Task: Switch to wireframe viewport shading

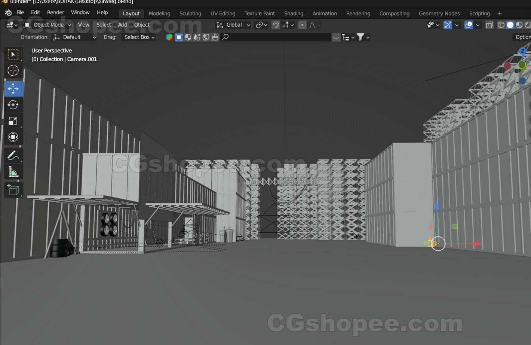Action: click(501, 25)
